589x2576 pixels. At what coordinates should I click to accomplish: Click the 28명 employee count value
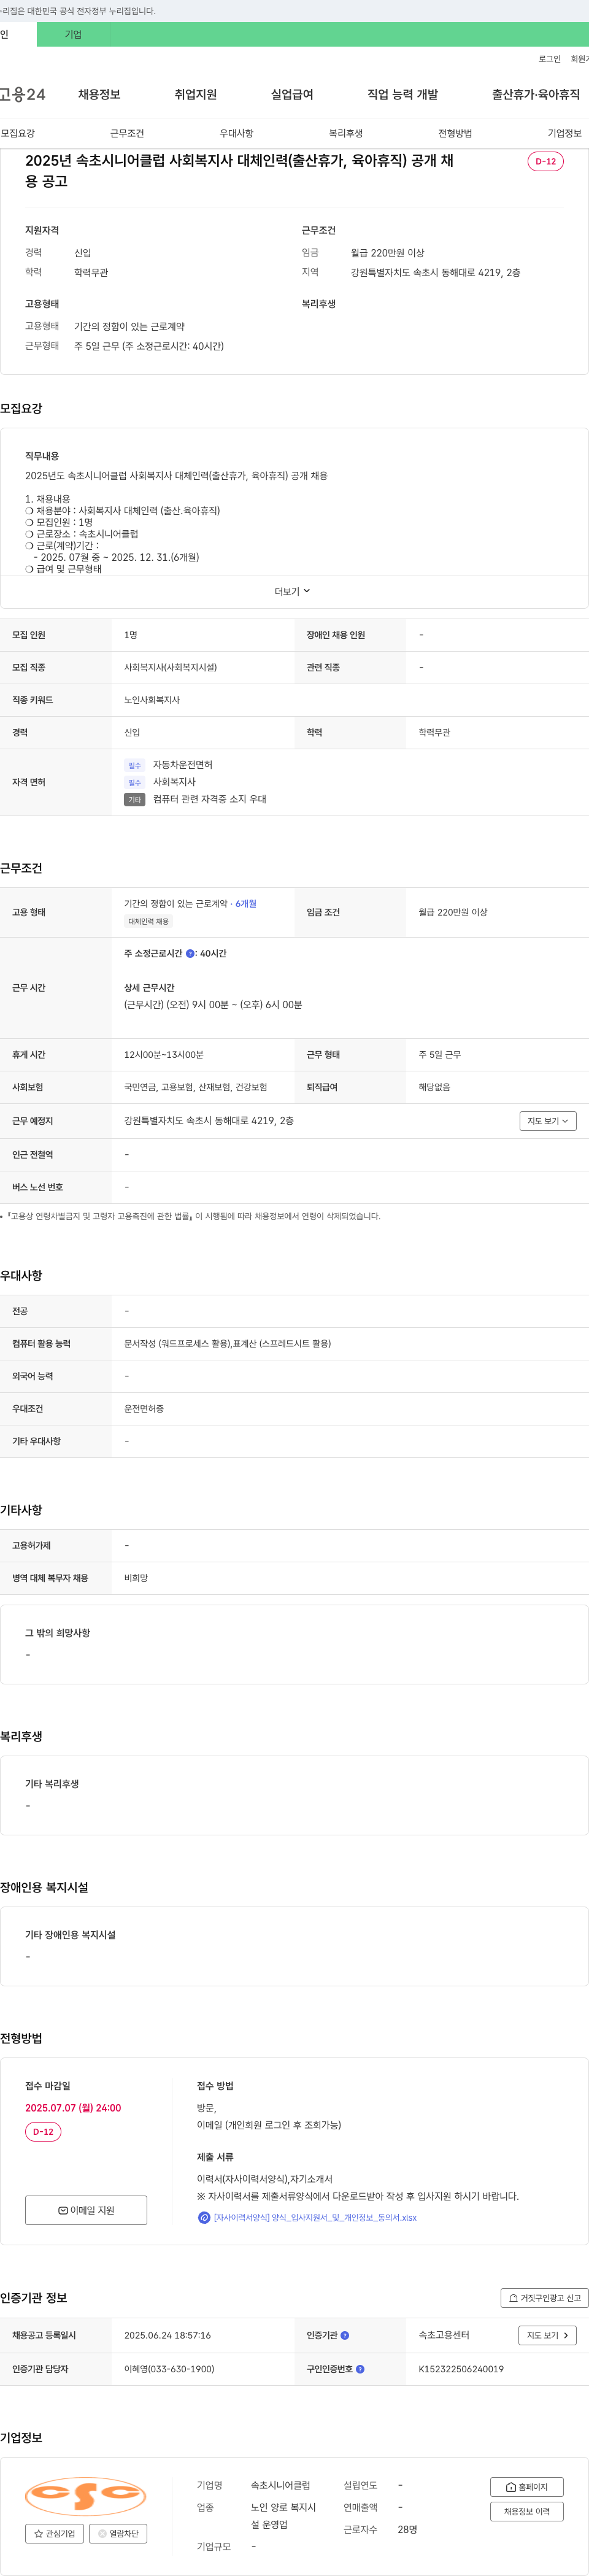coord(407,2529)
